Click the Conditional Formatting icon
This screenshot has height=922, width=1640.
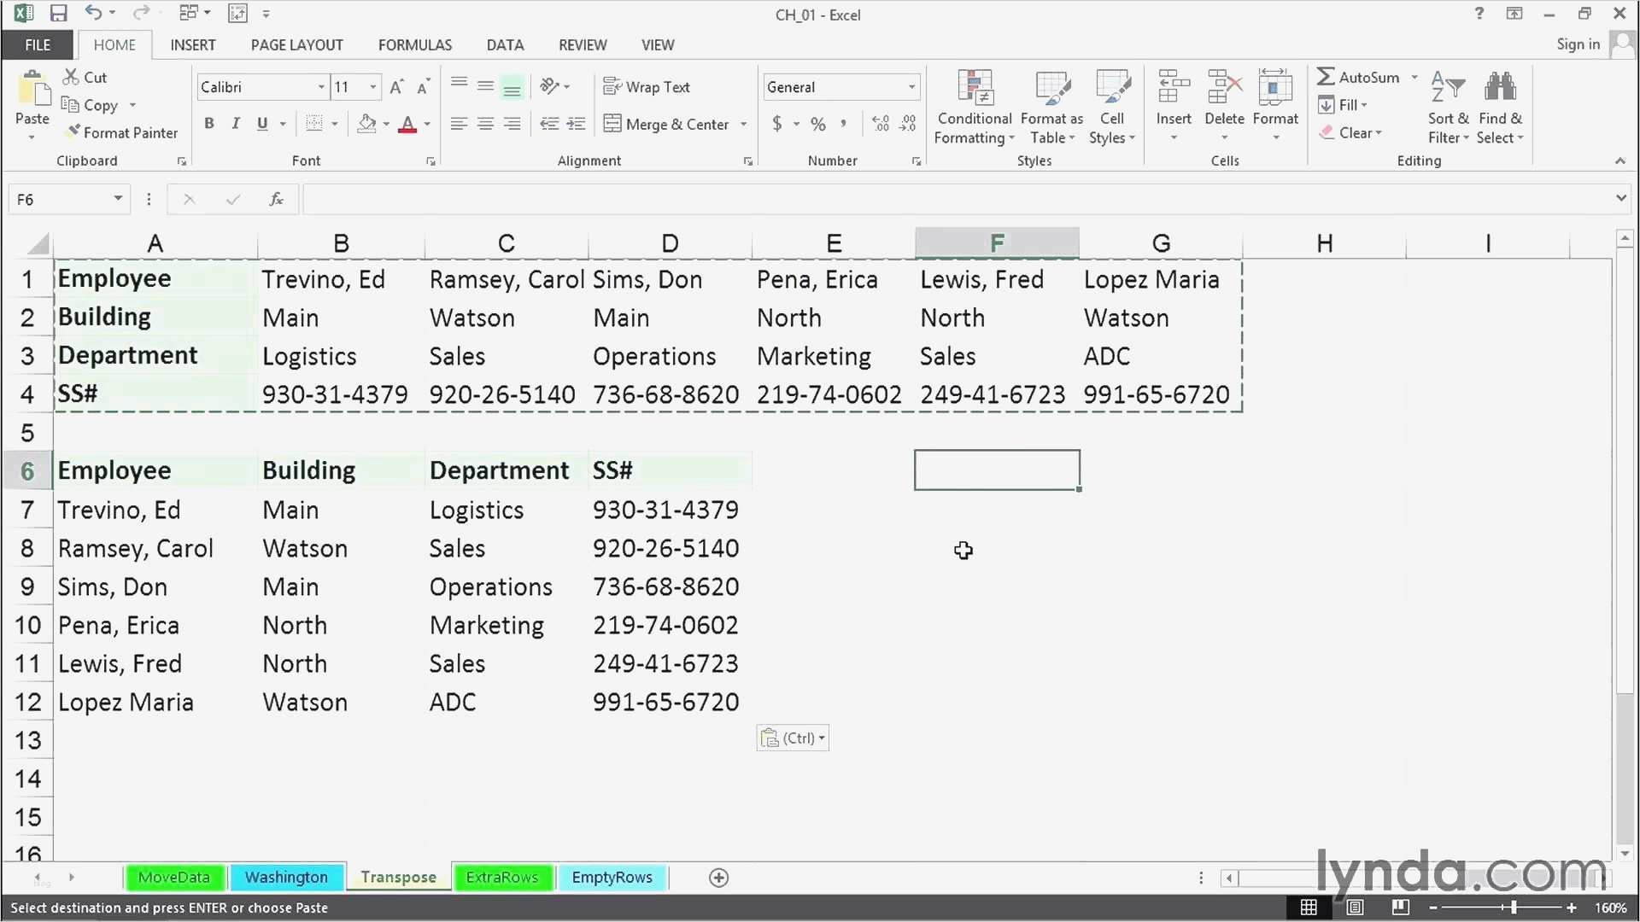coord(975,88)
